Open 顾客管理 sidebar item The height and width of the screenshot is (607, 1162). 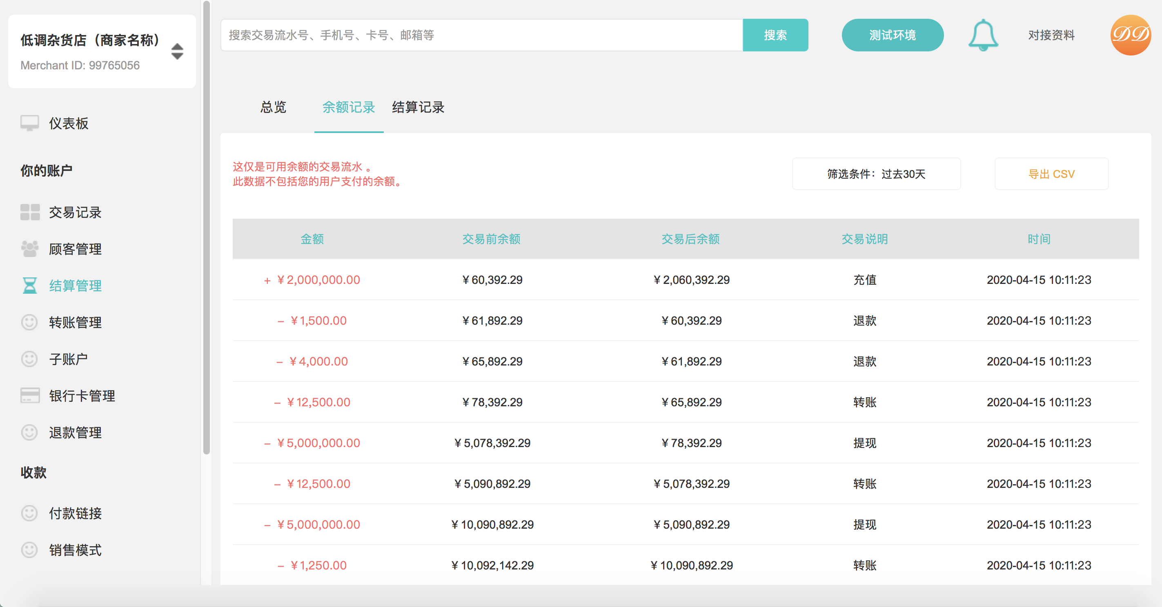[76, 249]
